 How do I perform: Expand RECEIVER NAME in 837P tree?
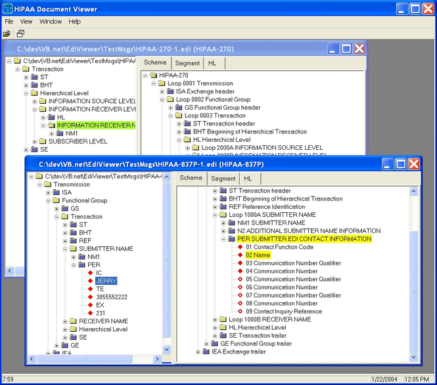(65, 321)
